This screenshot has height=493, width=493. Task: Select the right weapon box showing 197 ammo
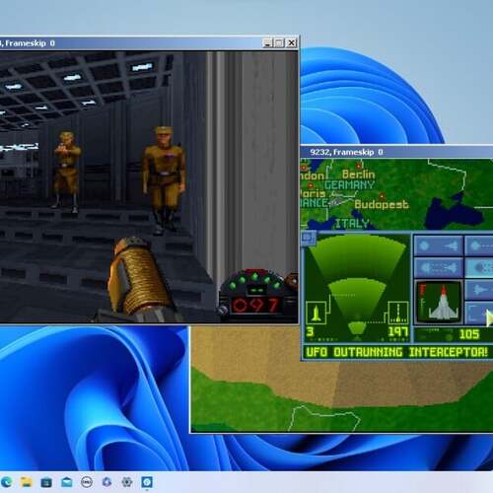point(398,313)
